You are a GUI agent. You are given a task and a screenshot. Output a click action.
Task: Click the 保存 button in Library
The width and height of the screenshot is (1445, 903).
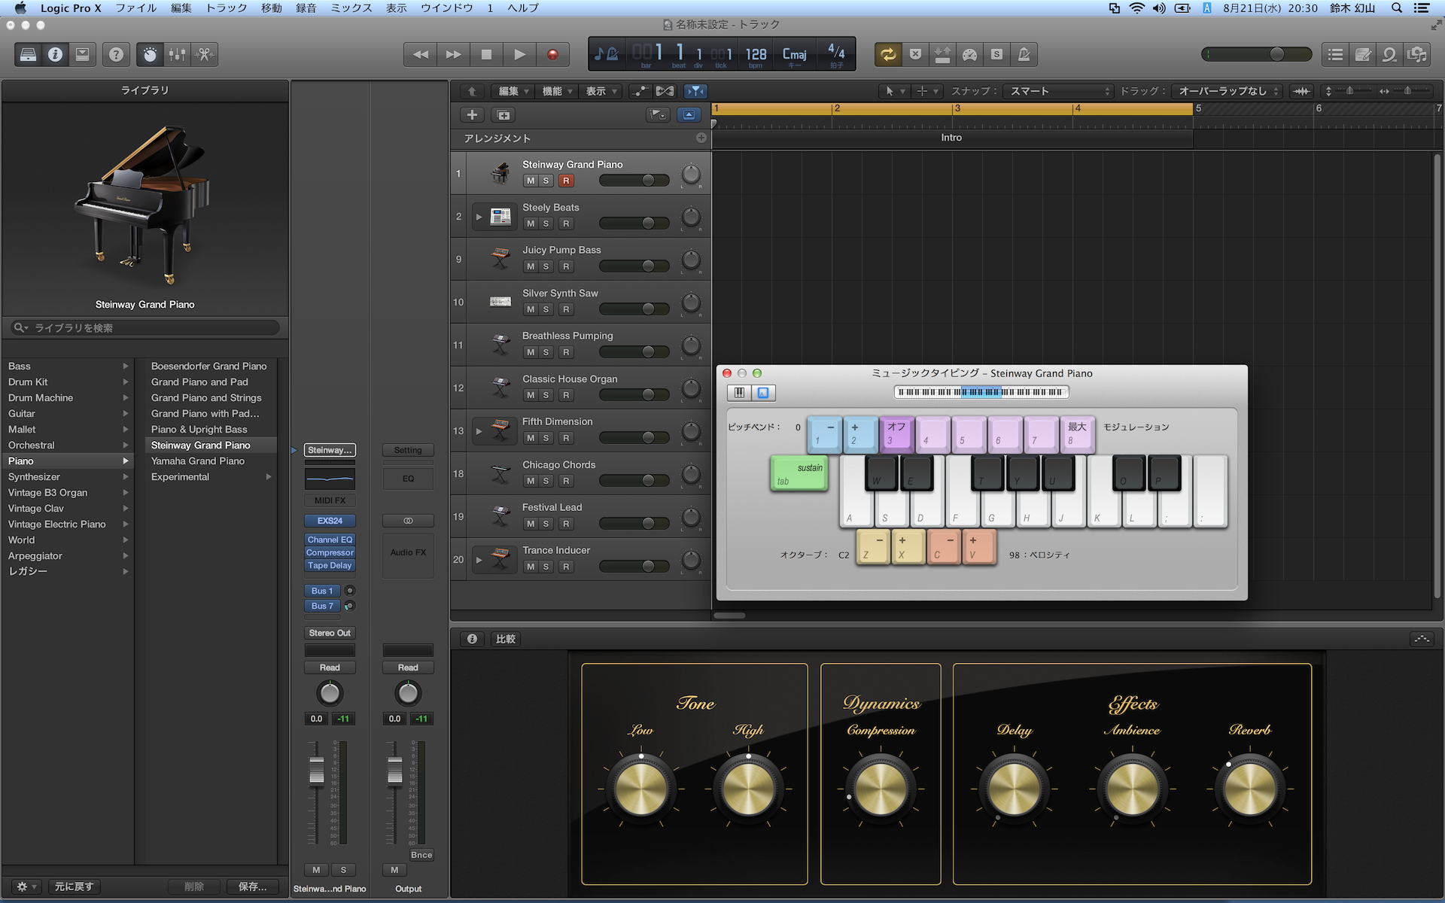251,886
